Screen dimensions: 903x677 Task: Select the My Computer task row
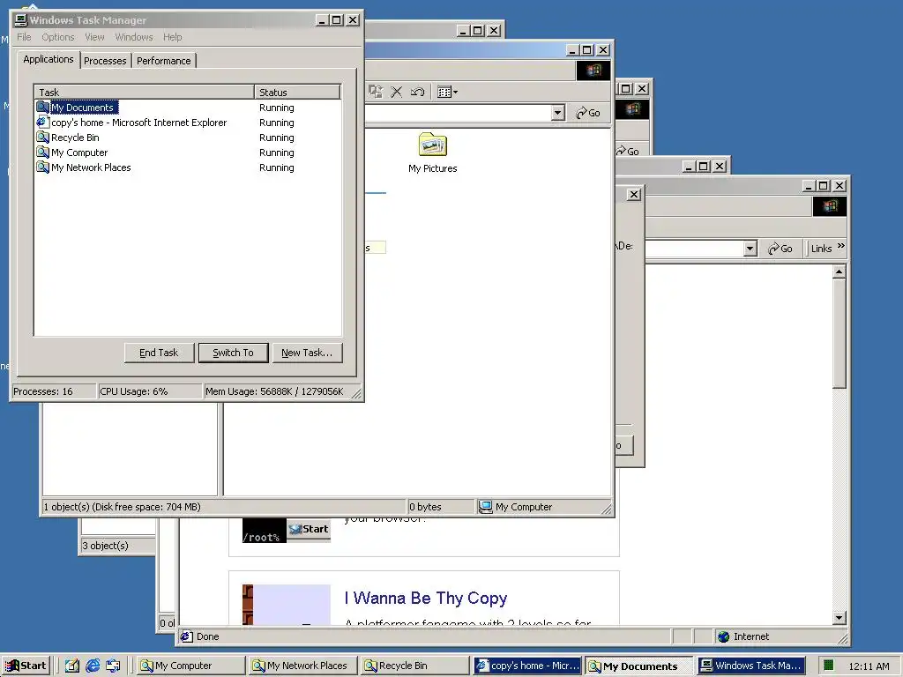188,153
